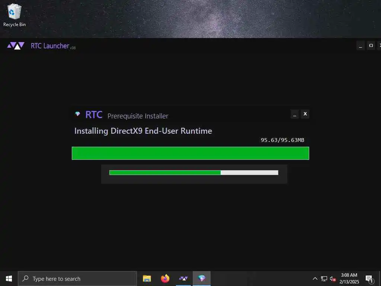Viewport: 381px width, 286px height.
Task: Click the 95.63/95.63MB download size text
Action: click(282, 140)
